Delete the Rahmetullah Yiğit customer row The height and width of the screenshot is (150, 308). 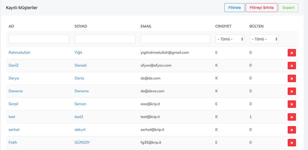coord(292,53)
